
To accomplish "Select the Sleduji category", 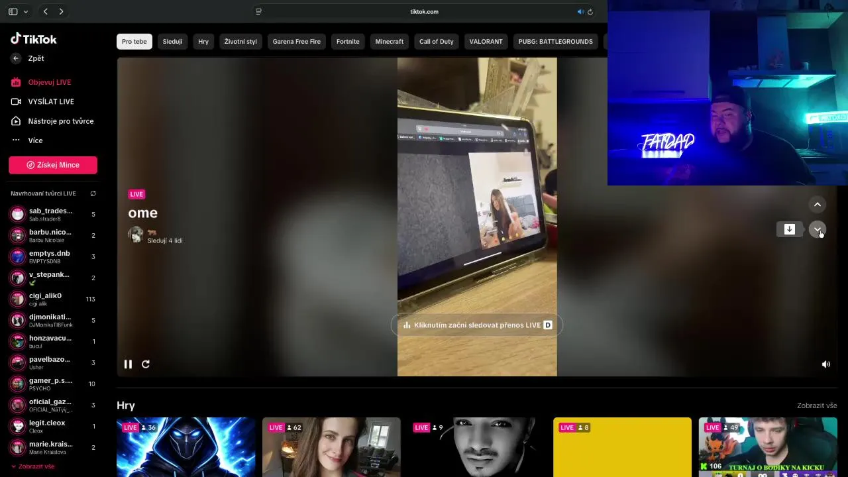I will (172, 41).
